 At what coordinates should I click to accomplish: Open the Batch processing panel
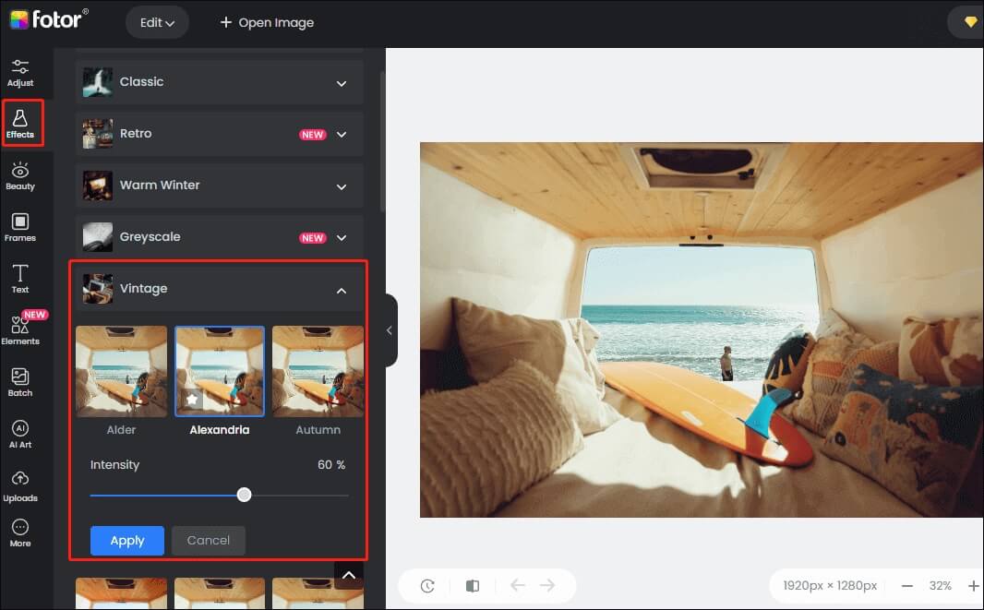point(19,381)
